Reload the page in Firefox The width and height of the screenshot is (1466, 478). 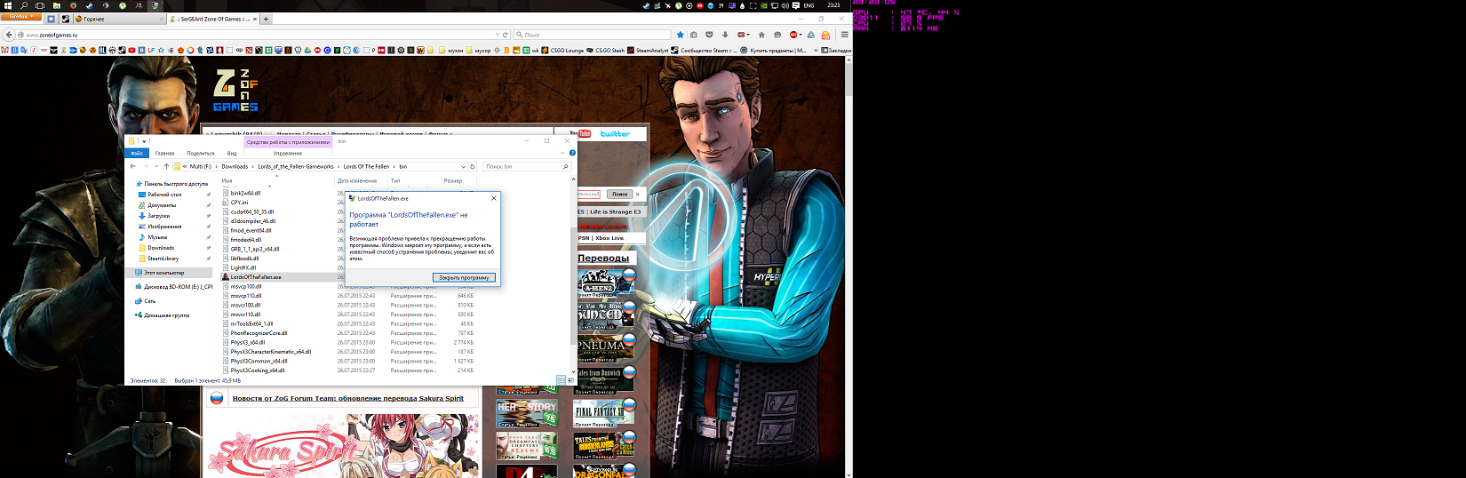tap(506, 35)
